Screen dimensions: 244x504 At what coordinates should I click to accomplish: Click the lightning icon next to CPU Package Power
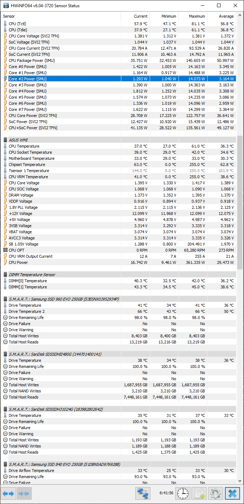click(5, 60)
